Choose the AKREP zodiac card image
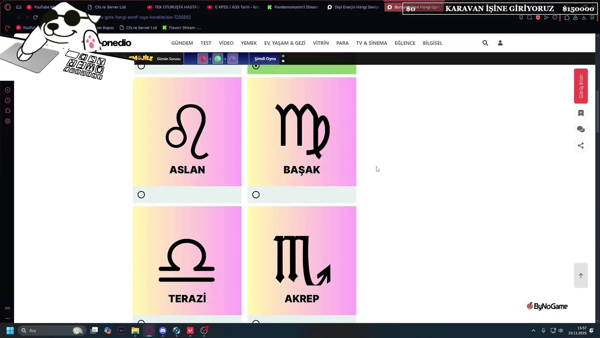 (302, 261)
